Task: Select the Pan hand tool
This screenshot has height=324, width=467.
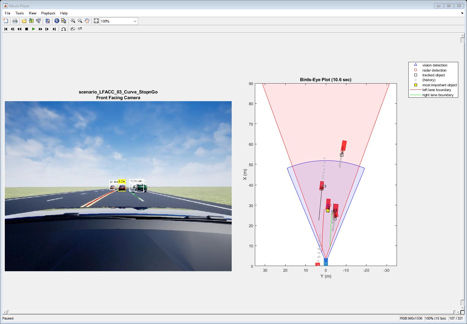Action: point(87,21)
